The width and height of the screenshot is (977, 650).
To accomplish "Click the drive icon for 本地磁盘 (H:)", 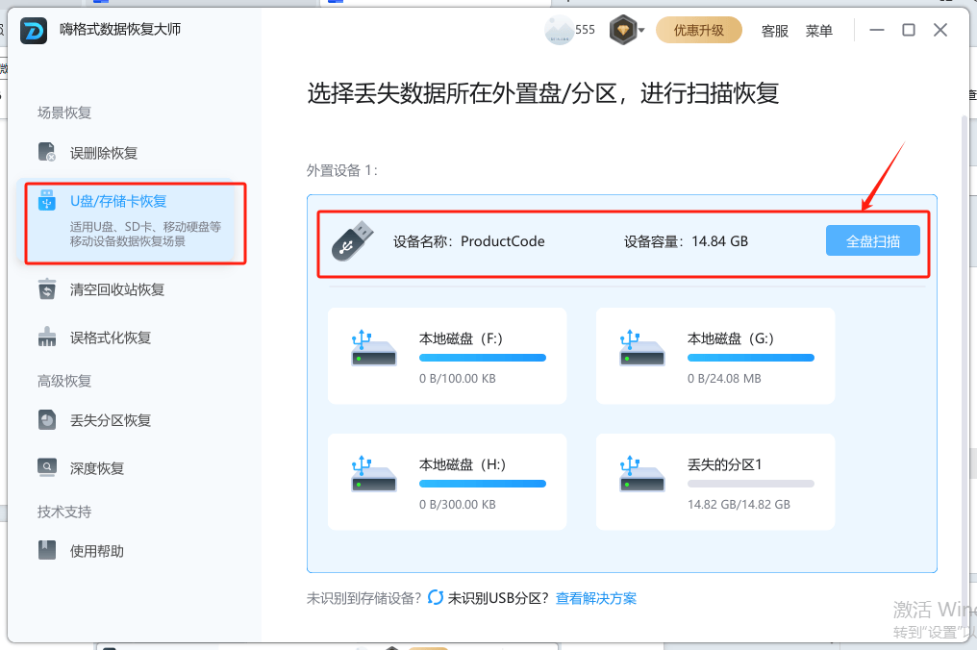I will [x=373, y=474].
